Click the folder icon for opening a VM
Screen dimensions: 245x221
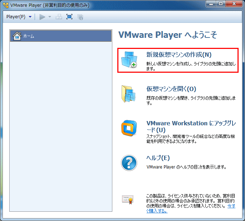[129, 94]
